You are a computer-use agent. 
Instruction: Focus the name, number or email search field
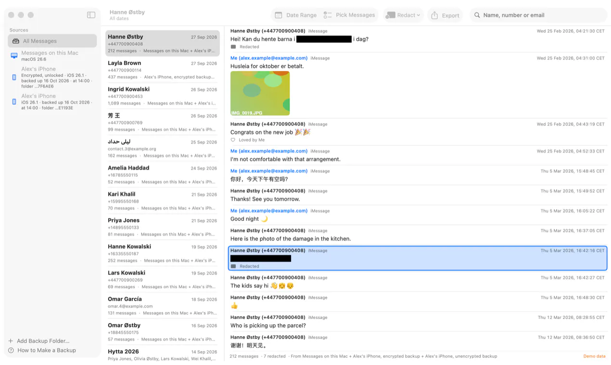[538, 15]
